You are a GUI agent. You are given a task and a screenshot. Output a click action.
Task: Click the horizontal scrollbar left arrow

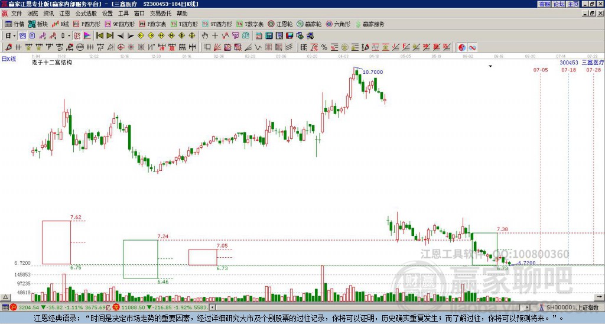[x=212, y=308]
